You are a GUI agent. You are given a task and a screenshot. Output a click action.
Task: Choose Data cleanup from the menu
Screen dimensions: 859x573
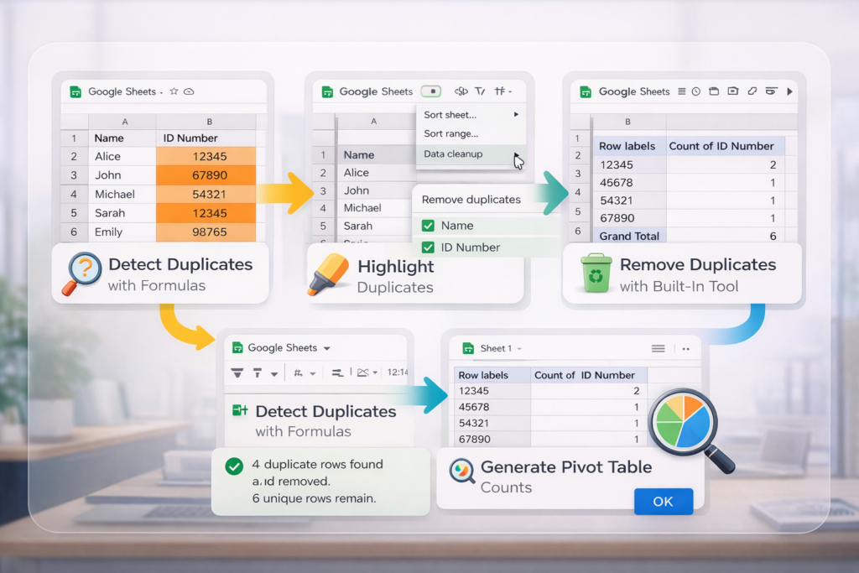point(453,154)
